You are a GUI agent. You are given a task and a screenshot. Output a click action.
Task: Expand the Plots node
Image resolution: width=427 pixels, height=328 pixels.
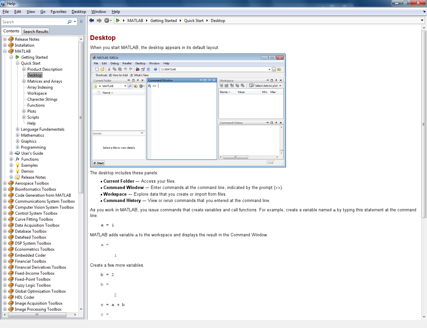click(x=24, y=111)
